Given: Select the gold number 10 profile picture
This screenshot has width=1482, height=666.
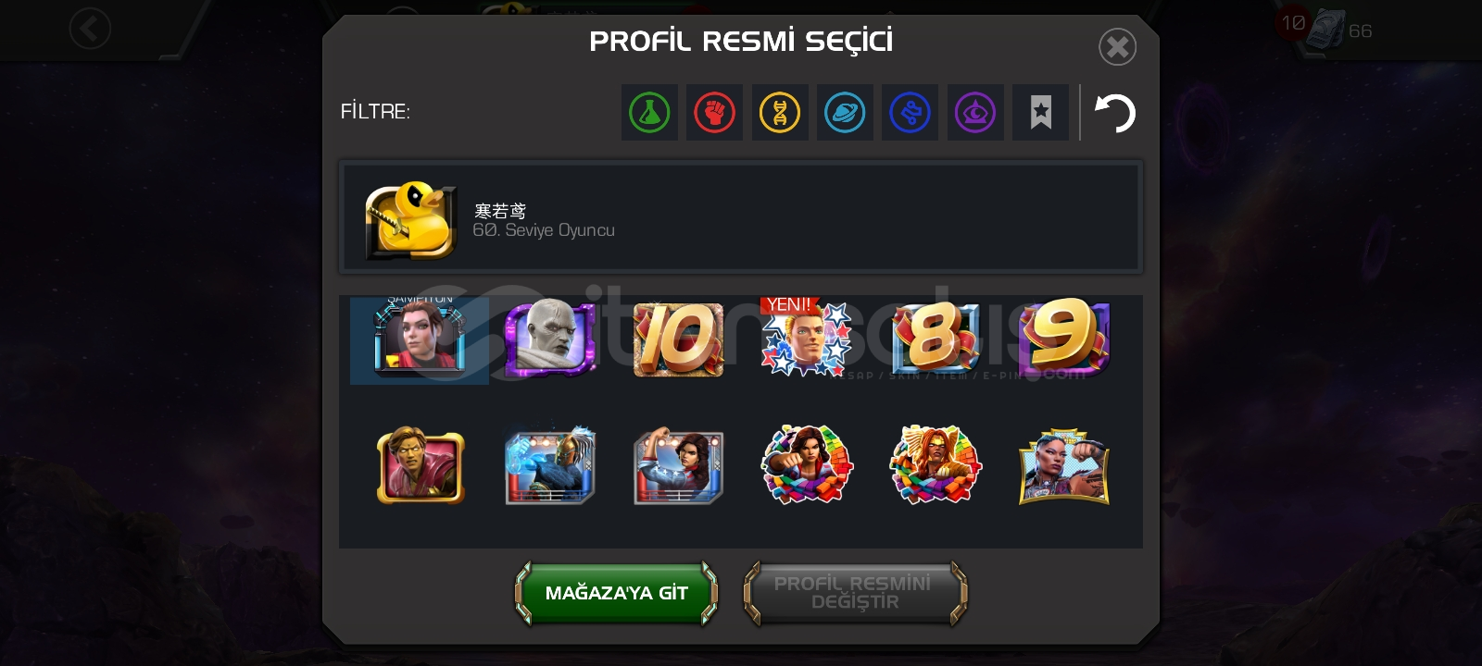Looking at the screenshot, I should click(x=678, y=339).
